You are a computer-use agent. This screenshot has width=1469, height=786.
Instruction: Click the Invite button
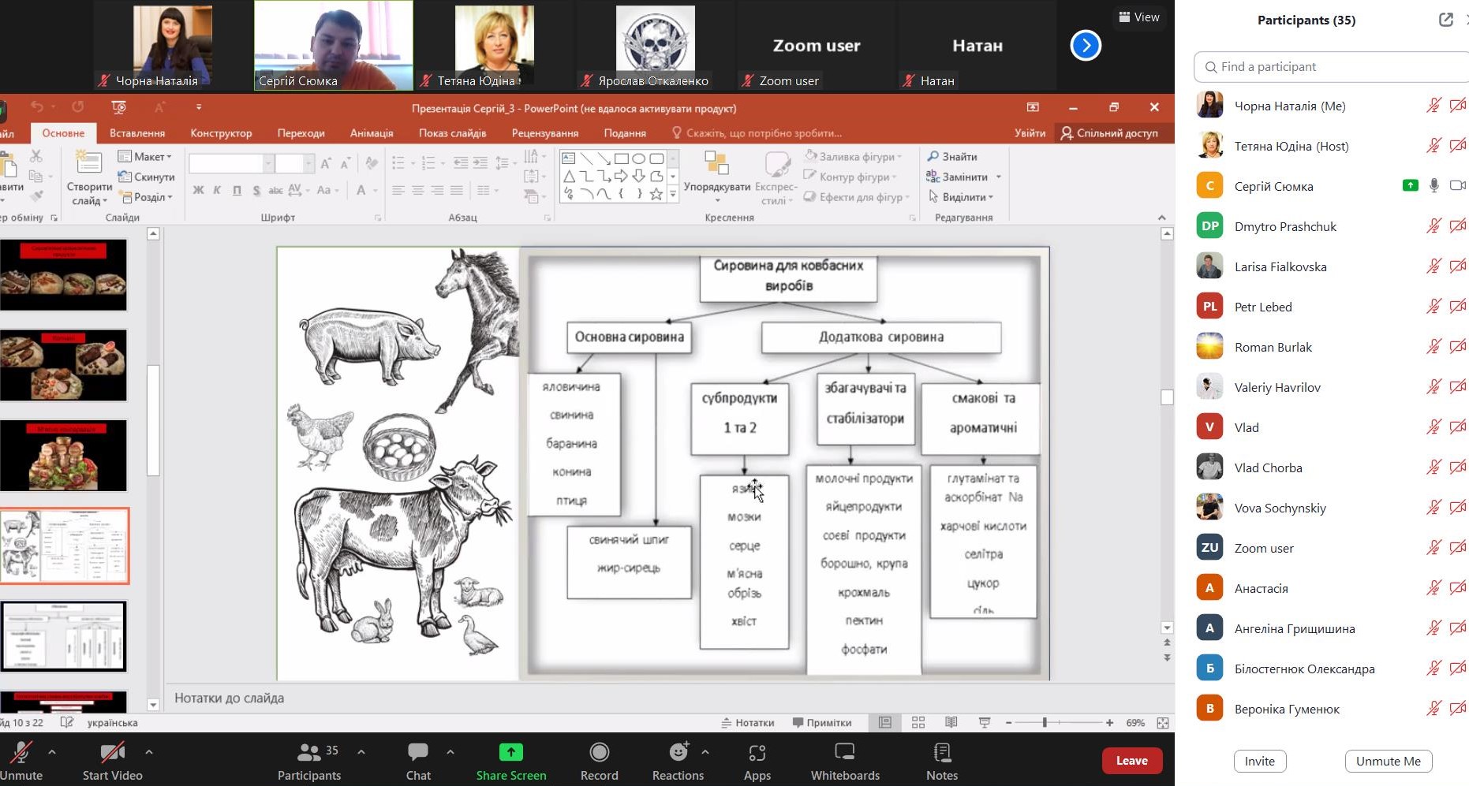coord(1259,761)
